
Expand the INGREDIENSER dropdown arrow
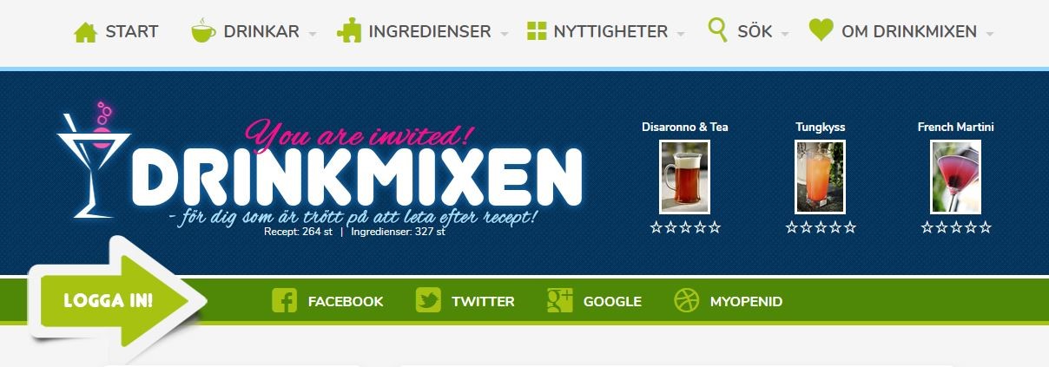click(504, 34)
